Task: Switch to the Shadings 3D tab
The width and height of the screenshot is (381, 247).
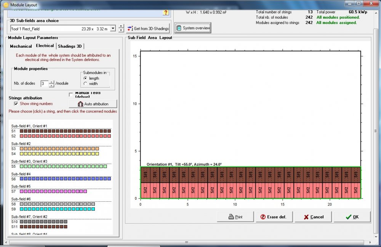Action: pyautogui.click(x=70, y=46)
